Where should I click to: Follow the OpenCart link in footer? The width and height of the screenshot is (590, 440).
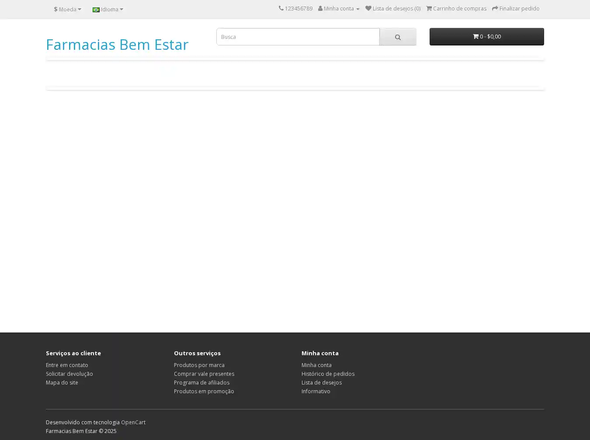133,422
